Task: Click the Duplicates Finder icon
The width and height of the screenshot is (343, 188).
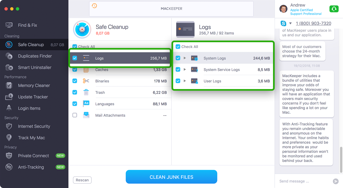Action: pyautogui.click(x=9, y=56)
